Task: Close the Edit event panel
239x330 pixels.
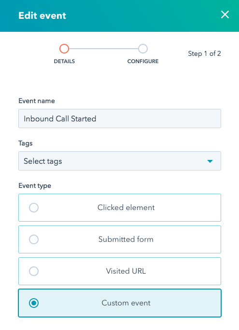Action: pyautogui.click(x=225, y=15)
